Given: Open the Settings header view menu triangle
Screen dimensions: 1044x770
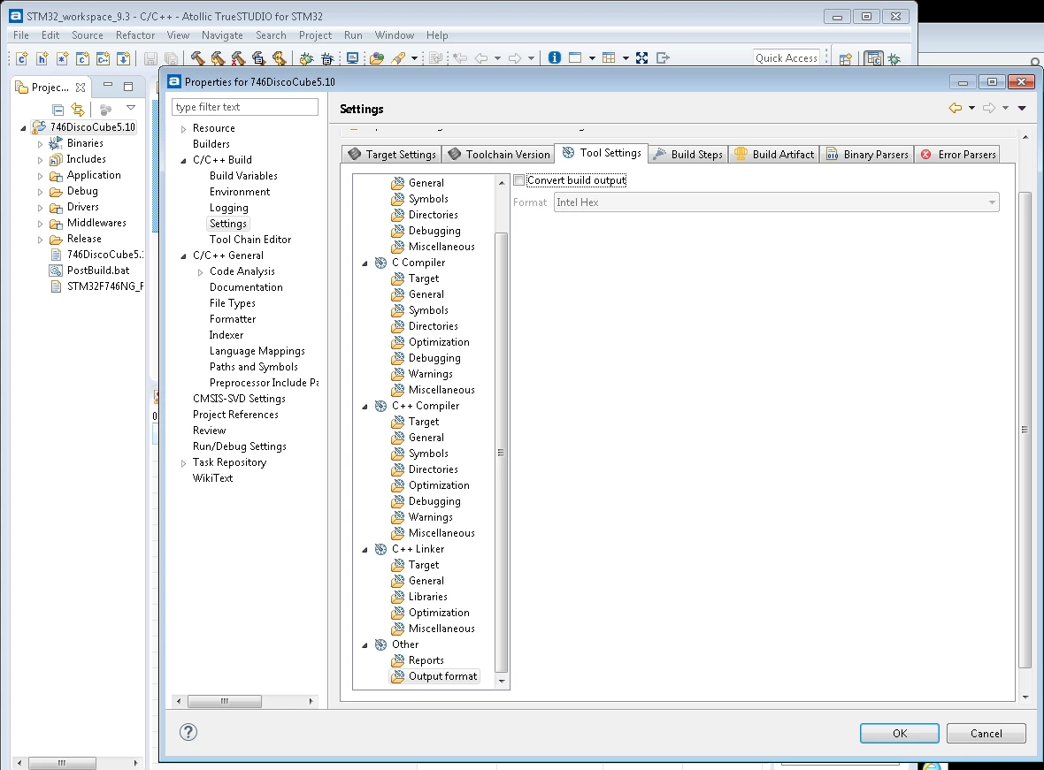Looking at the screenshot, I should [1021, 108].
